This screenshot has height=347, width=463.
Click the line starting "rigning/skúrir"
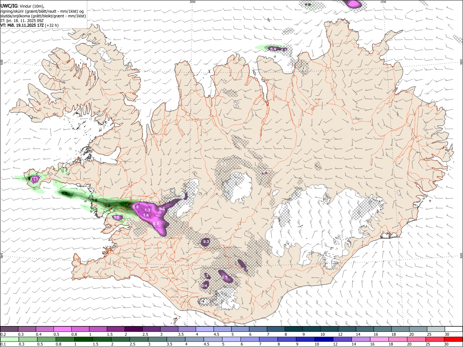point(43,11)
